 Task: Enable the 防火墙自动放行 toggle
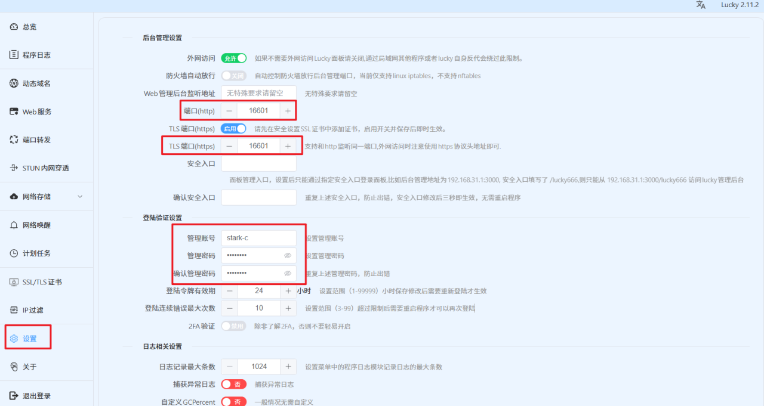(x=233, y=75)
